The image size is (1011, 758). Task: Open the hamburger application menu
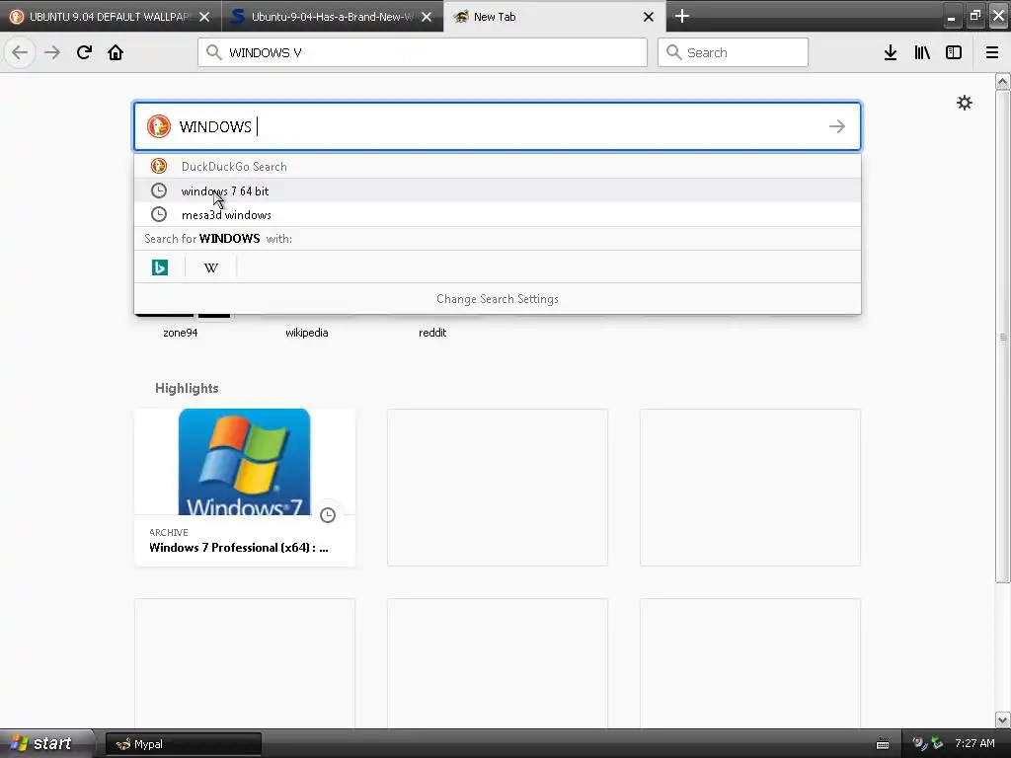pos(992,52)
